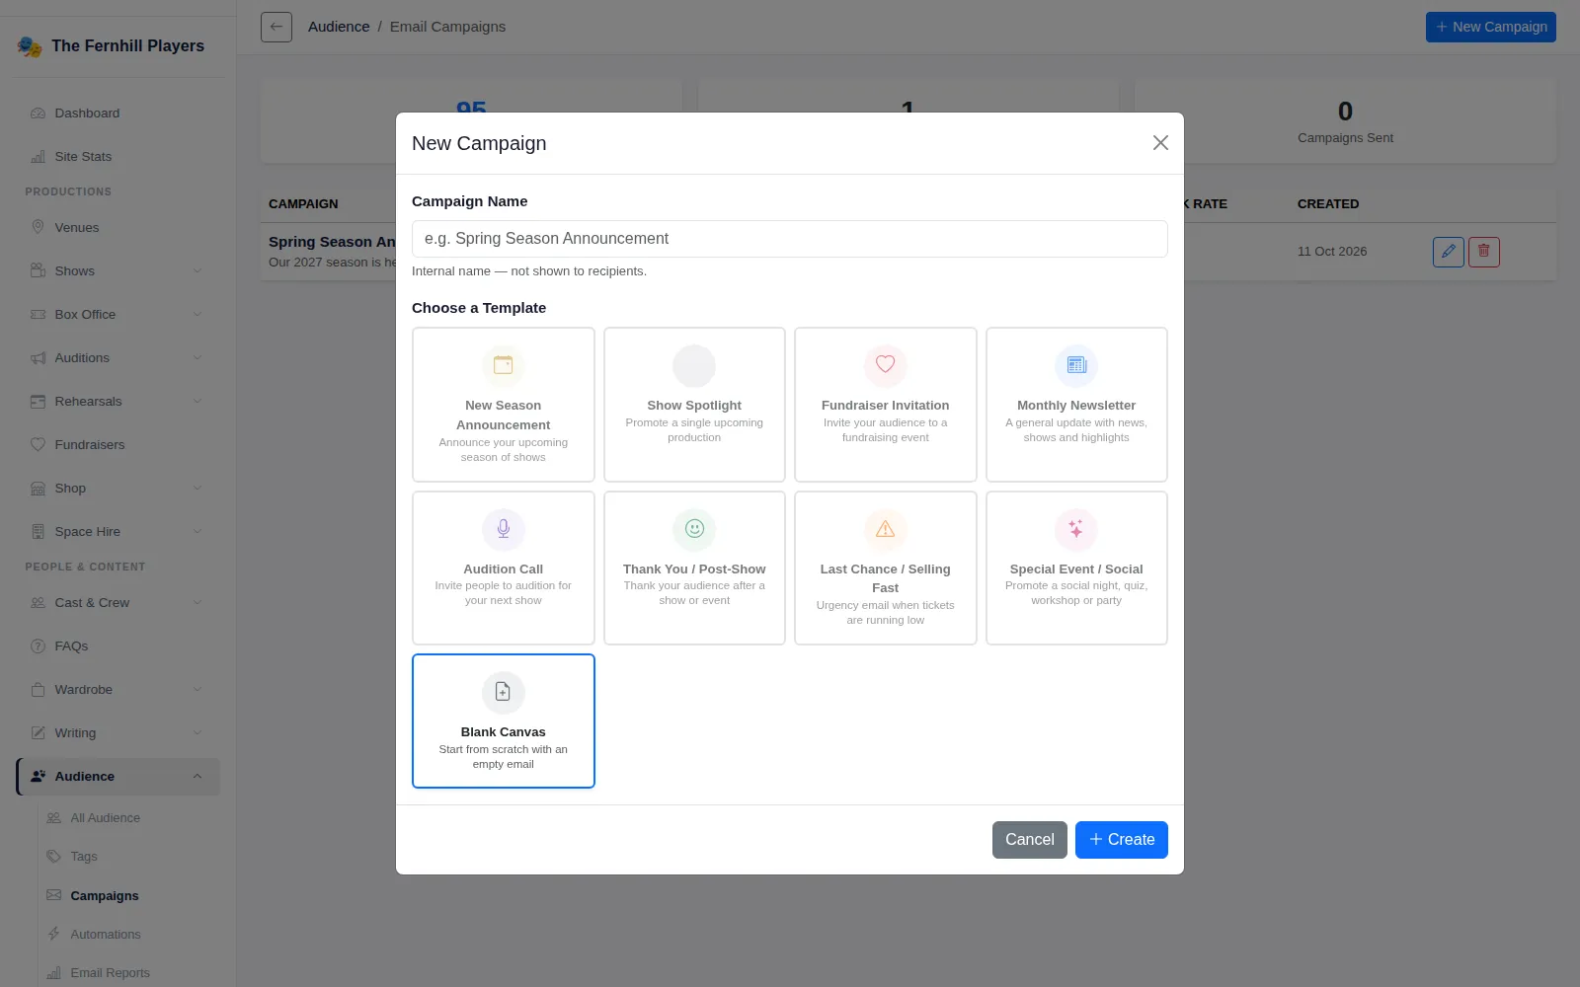Click the sparkle icon on Special Event
Viewport: 1580px width, 987px height.
tap(1076, 529)
